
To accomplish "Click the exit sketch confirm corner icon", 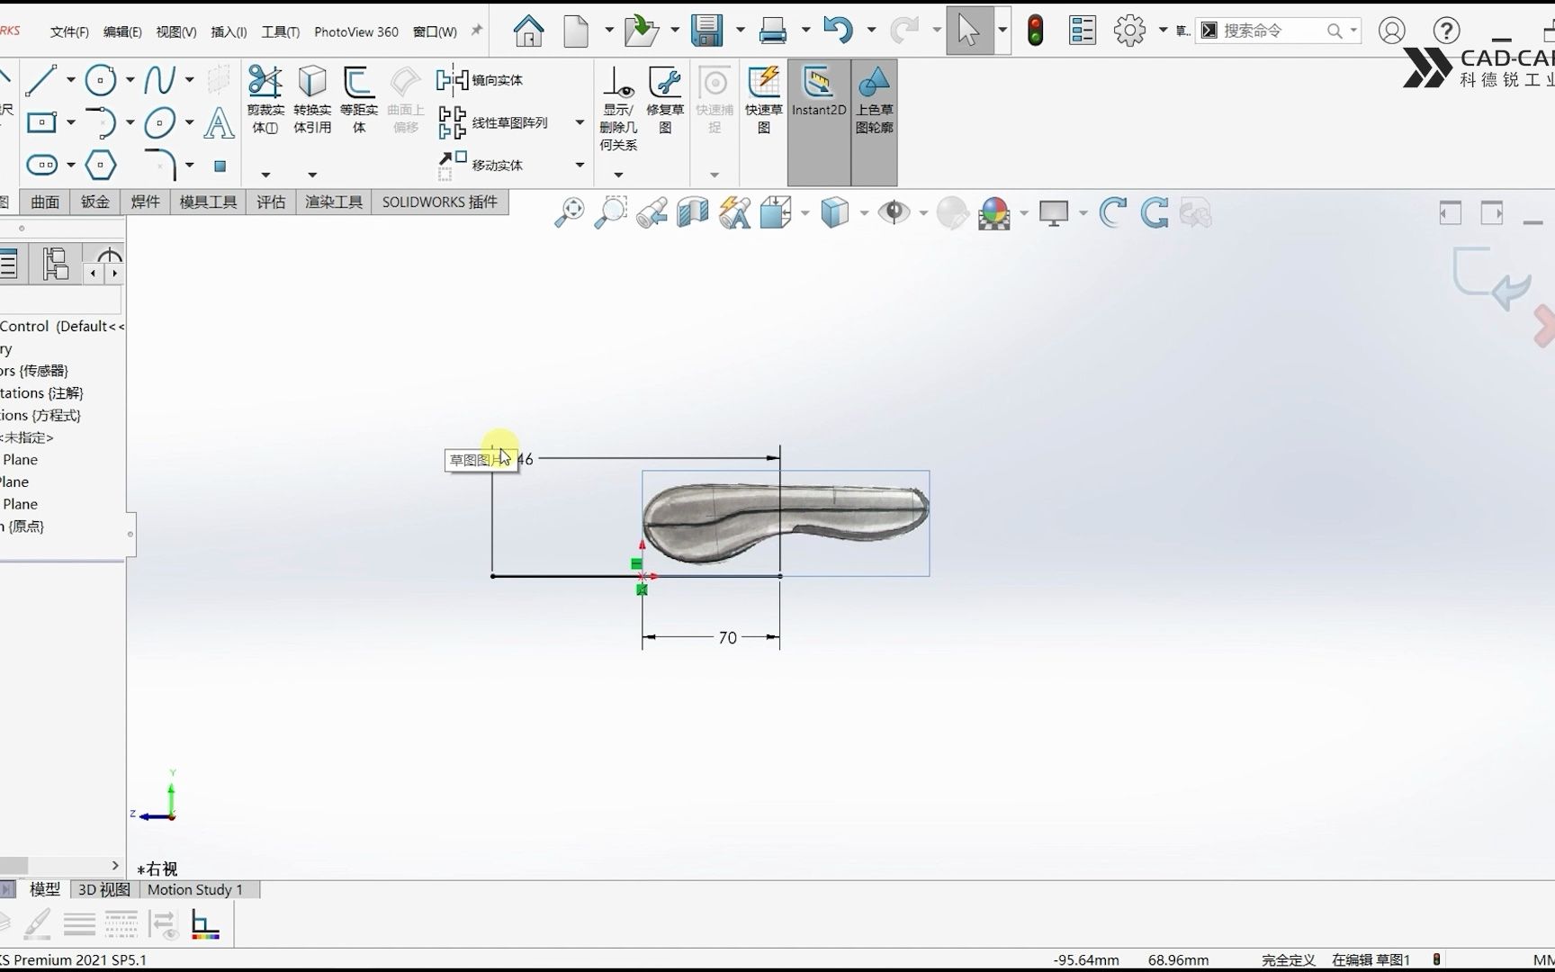I will (x=1491, y=279).
